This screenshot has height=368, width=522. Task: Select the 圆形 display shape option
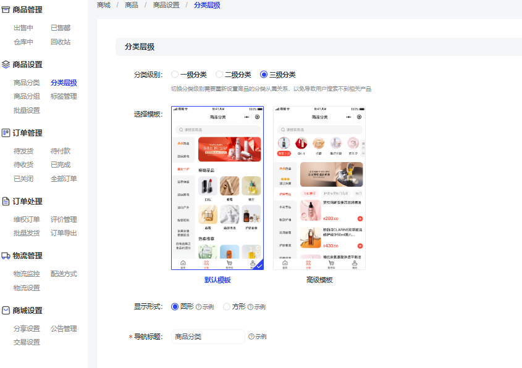point(175,306)
